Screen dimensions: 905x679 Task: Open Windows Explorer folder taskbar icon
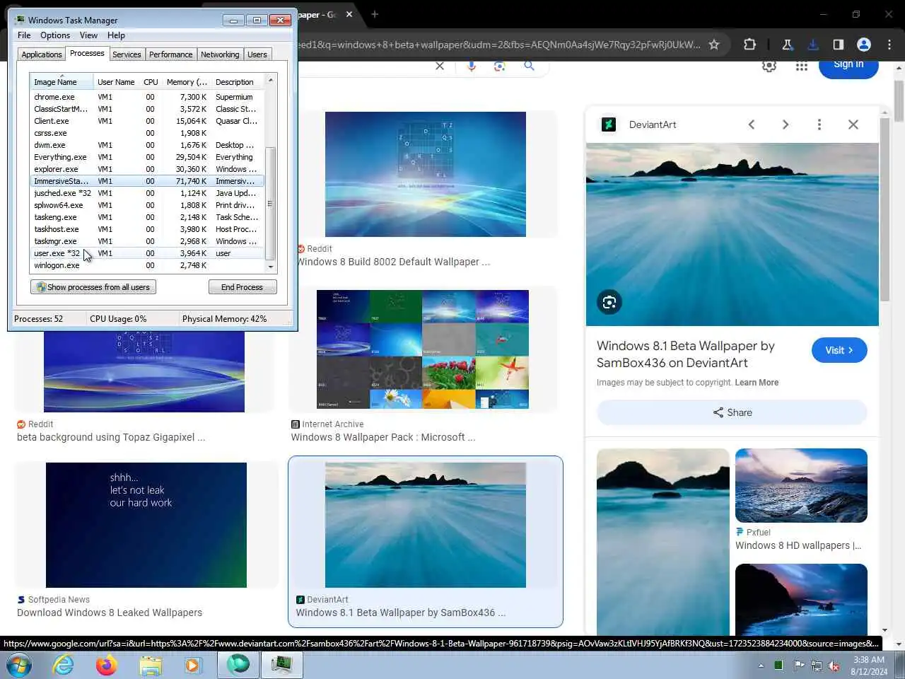(151, 665)
